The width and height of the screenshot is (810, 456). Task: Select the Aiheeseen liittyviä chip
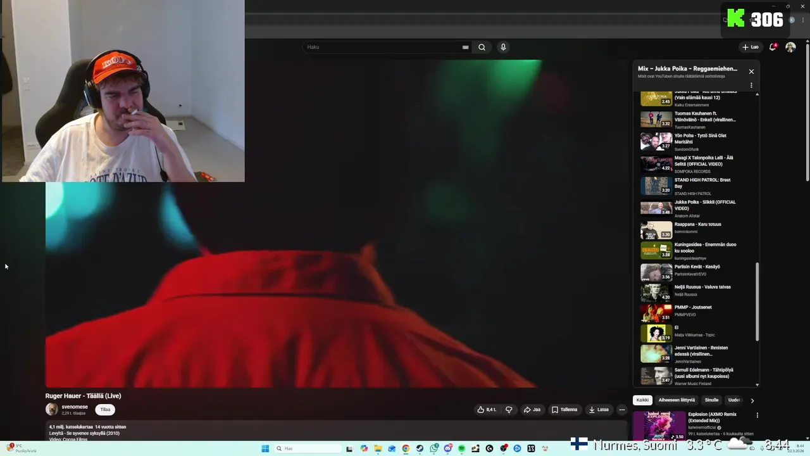click(676, 400)
